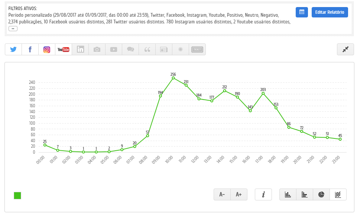Click the 256 peak data point at 10:00
357x216 pixels.
(173, 78)
